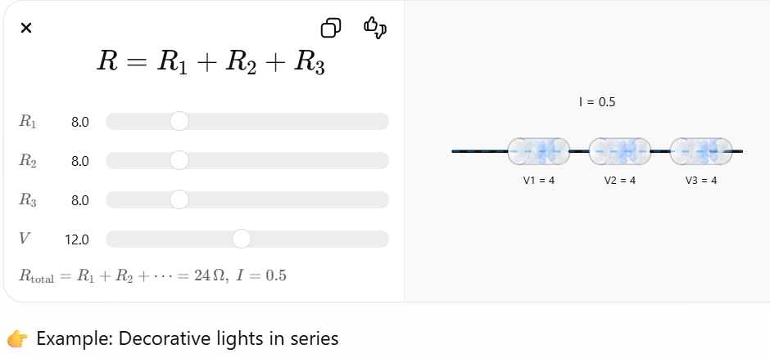The width and height of the screenshot is (770, 358).
Task: Select the V value field showing 12.0
Action: tap(77, 240)
